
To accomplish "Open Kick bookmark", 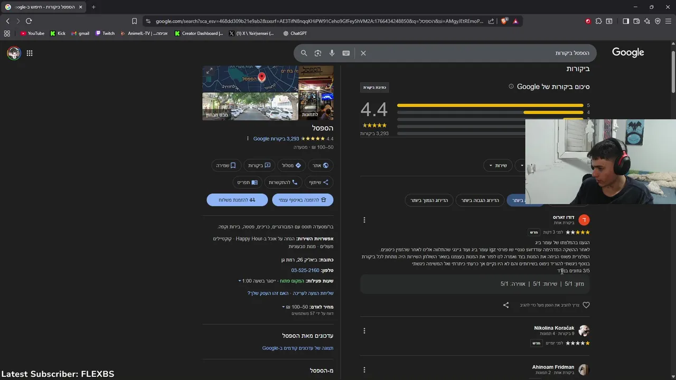I will click(x=58, y=33).
